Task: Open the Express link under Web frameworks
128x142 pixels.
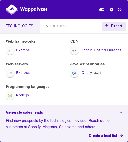Action: [x=23, y=50]
